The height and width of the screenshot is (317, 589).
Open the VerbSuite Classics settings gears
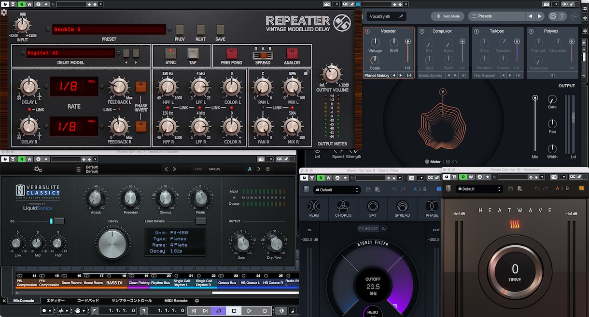[38, 169]
